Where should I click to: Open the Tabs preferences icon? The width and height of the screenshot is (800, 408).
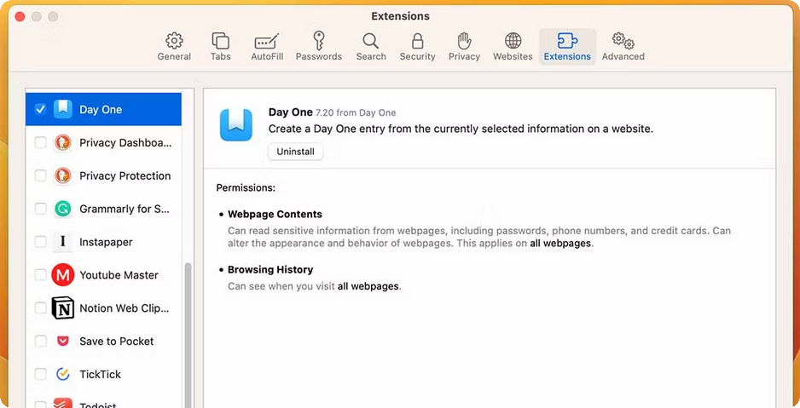click(x=220, y=40)
